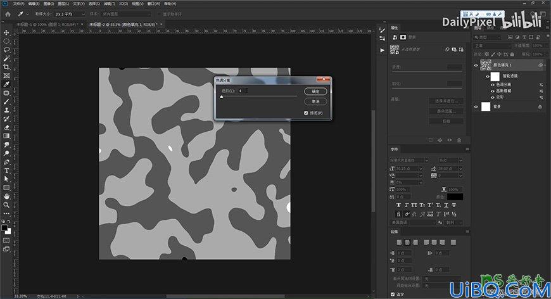Click the text color swatch in Character panel

(x=455, y=197)
